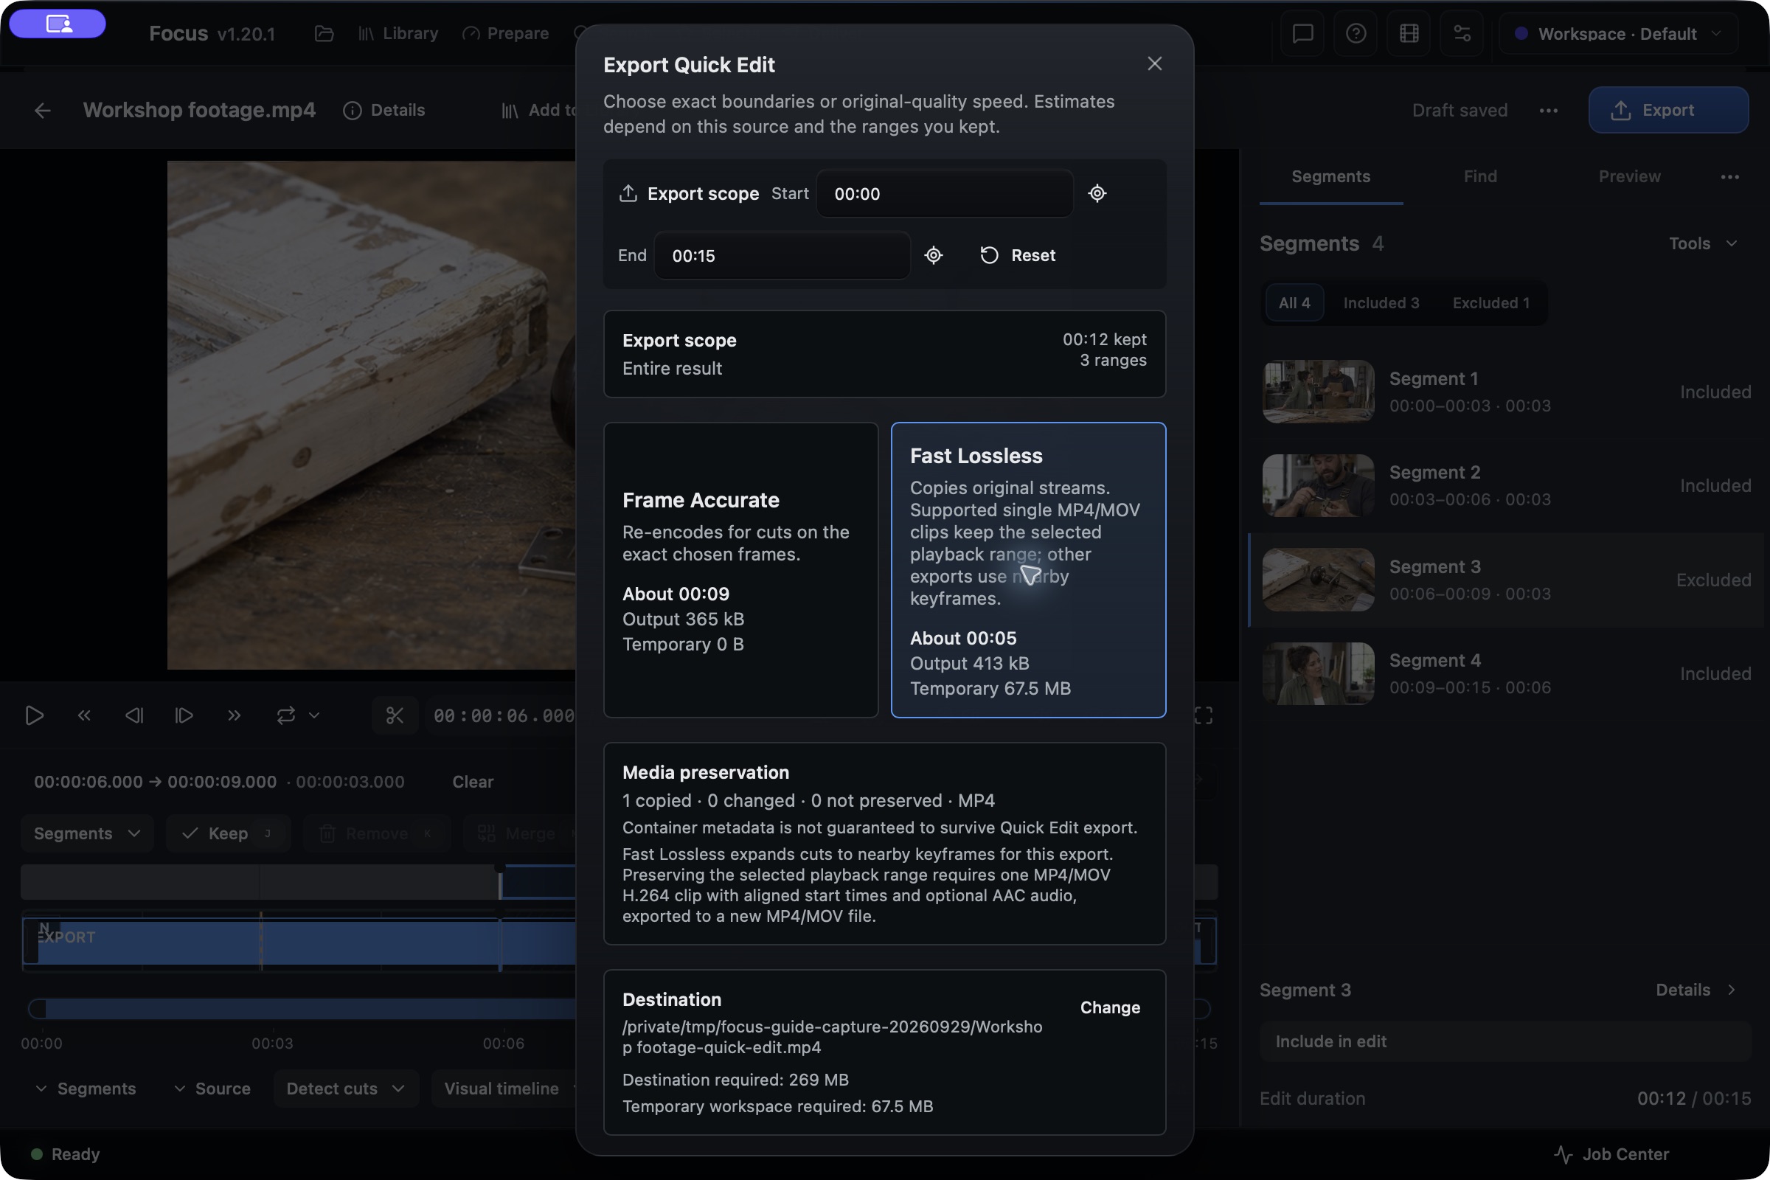Click the scissors split icon
This screenshot has width=1770, height=1180.
pos(395,715)
